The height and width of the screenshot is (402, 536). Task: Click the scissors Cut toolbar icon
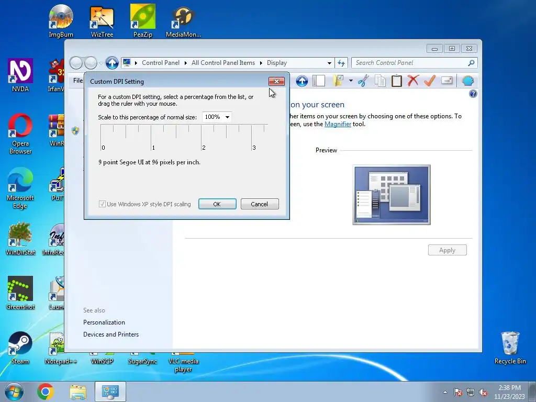[x=363, y=81]
